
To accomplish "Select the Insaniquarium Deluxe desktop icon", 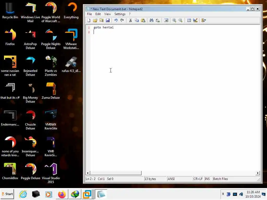I will [30, 146].
